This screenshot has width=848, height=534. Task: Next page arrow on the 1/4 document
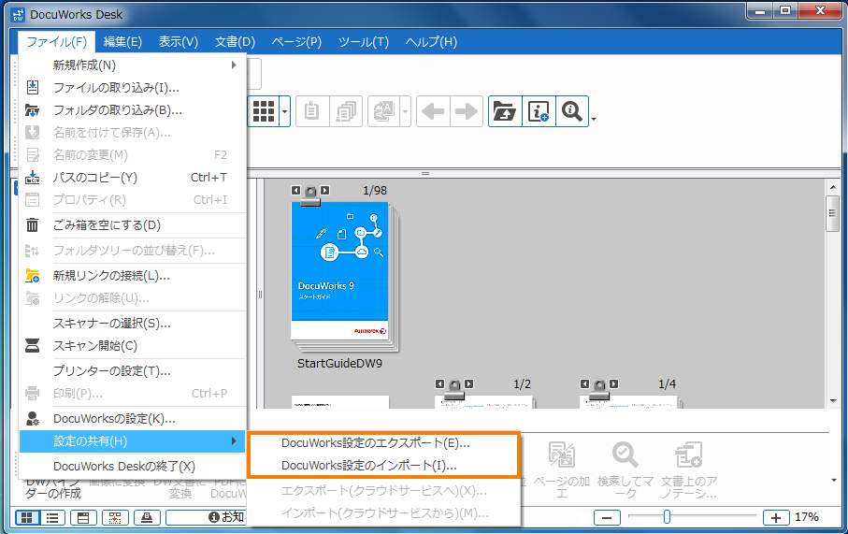(x=614, y=384)
